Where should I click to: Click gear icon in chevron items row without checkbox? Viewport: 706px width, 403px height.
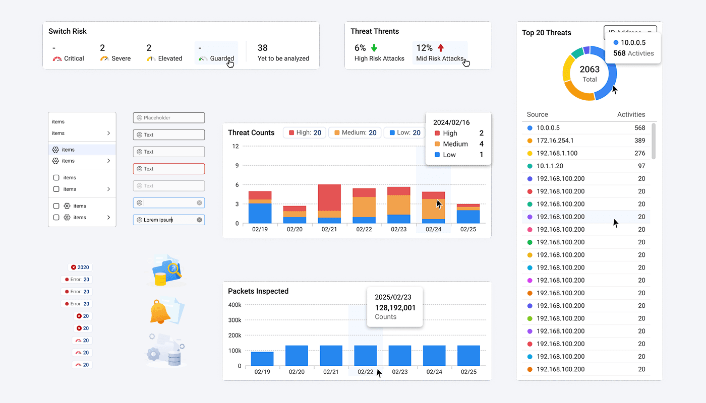point(55,161)
